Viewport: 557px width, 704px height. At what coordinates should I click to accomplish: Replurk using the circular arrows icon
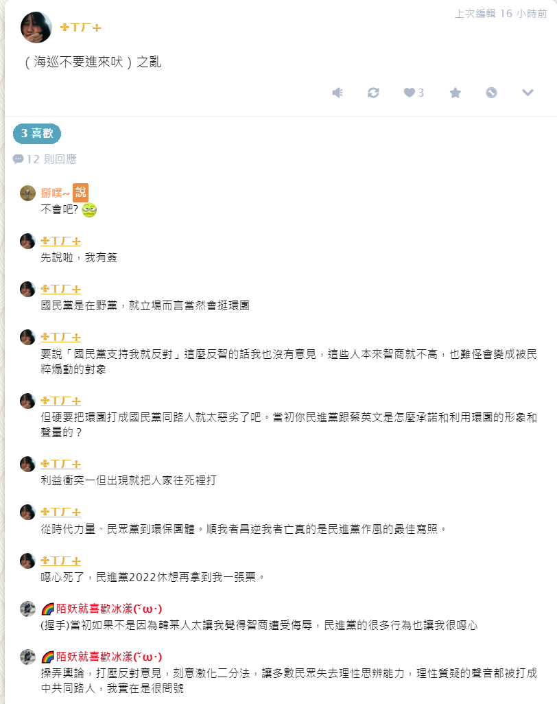(373, 93)
